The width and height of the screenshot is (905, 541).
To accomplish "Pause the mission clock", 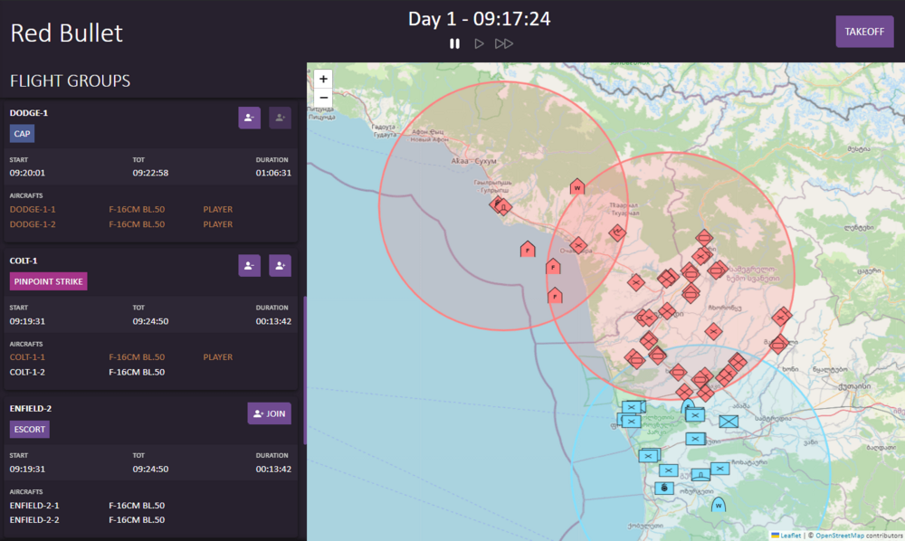I will point(455,43).
